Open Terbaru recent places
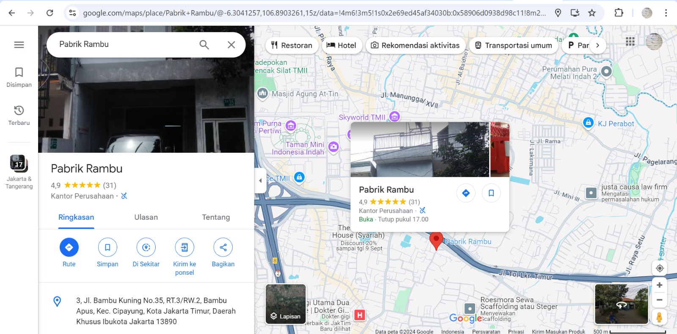677x334 pixels. click(19, 115)
